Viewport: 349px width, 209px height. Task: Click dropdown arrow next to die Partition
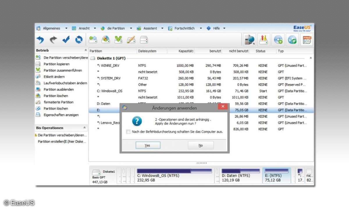point(131,28)
